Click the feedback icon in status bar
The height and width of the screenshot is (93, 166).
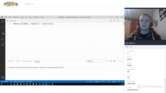click(119, 82)
